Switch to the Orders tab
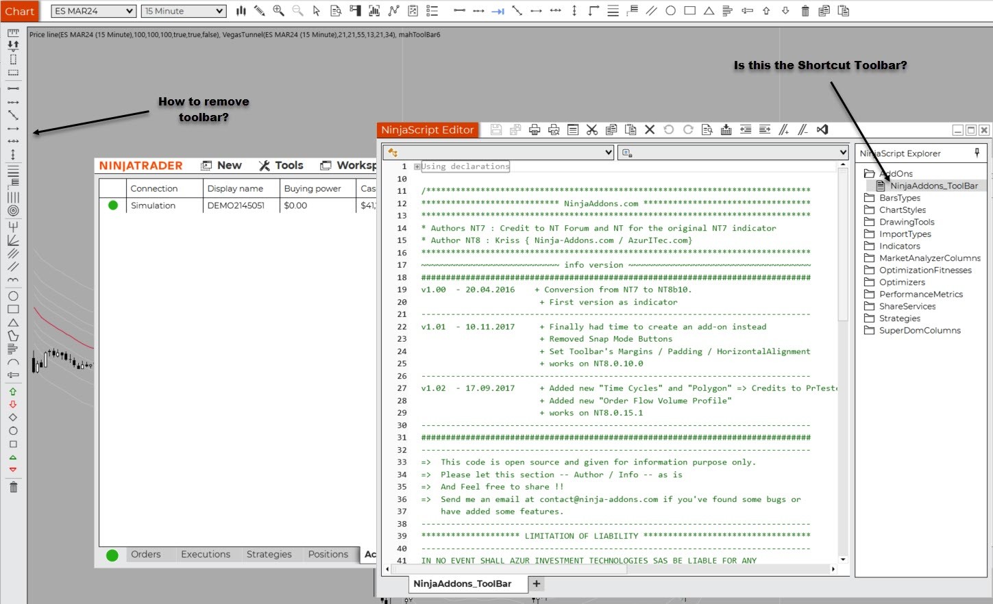This screenshot has height=604, width=993. [x=146, y=555]
